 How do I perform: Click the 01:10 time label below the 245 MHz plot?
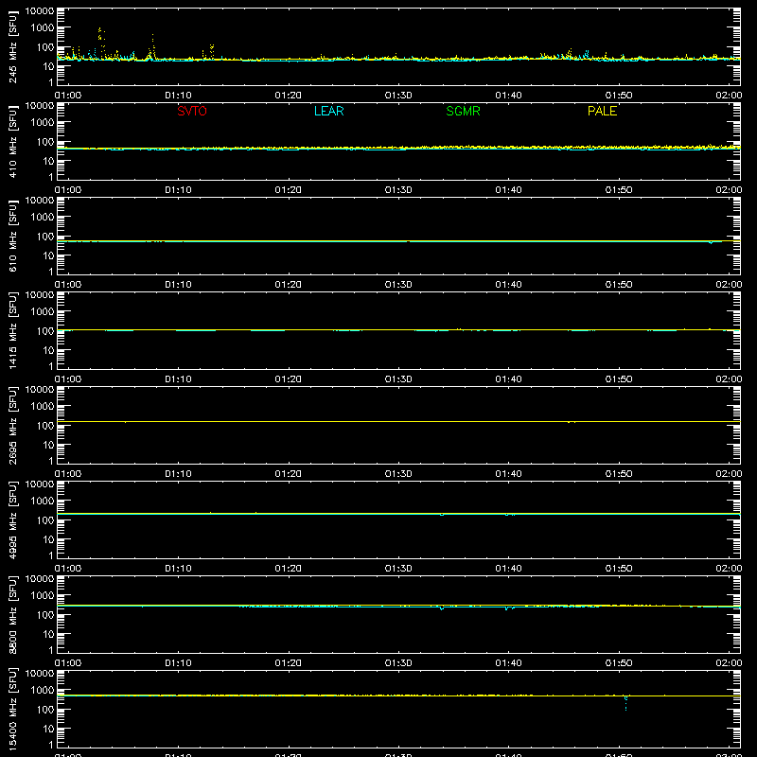tap(178, 96)
